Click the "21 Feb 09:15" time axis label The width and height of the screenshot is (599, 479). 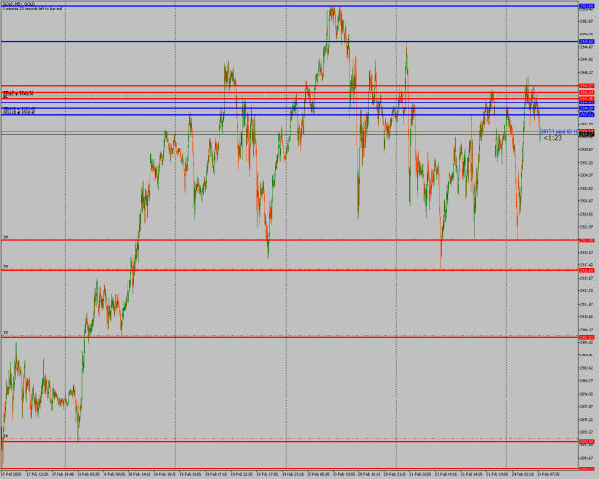[446, 474]
